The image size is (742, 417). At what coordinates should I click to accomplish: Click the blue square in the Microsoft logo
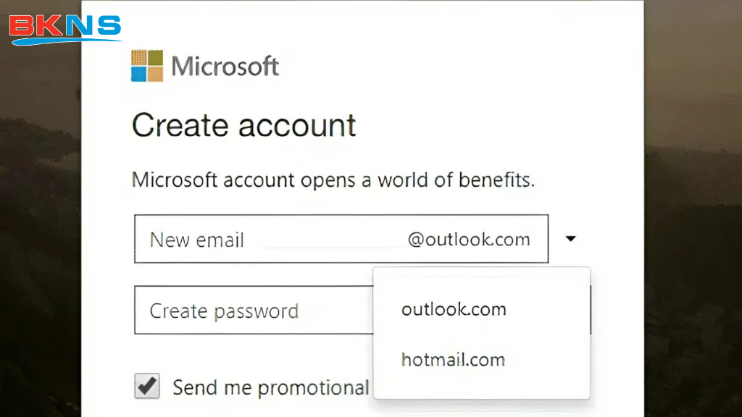click(138, 73)
